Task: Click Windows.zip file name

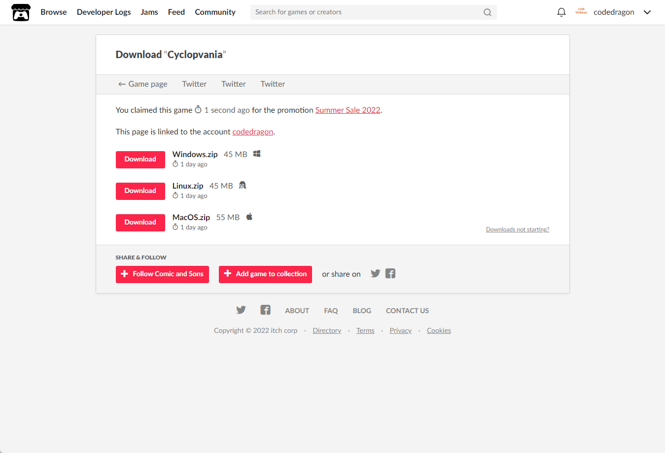Action: pyautogui.click(x=195, y=154)
